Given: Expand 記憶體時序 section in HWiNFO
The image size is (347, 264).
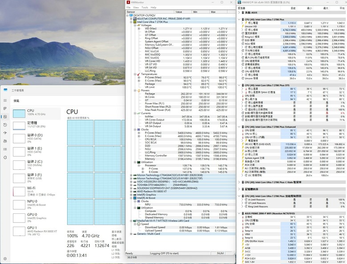Looking at the screenshot, I should pyautogui.click(x=239, y=189).
